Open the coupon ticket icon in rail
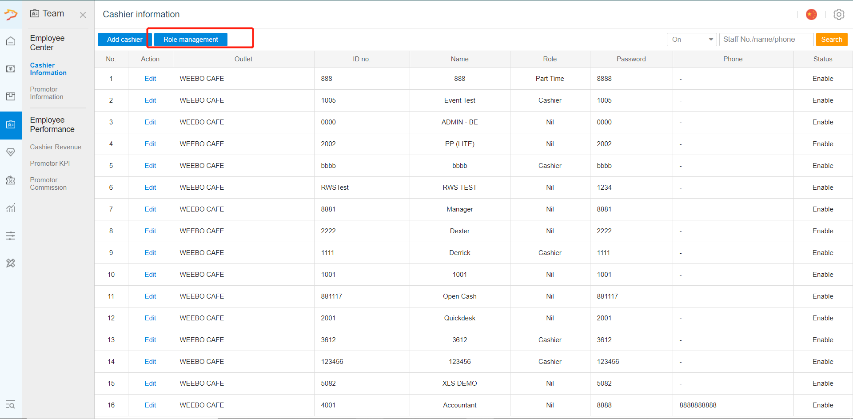Viewport: 853px width, 419px height. [11, 180]
